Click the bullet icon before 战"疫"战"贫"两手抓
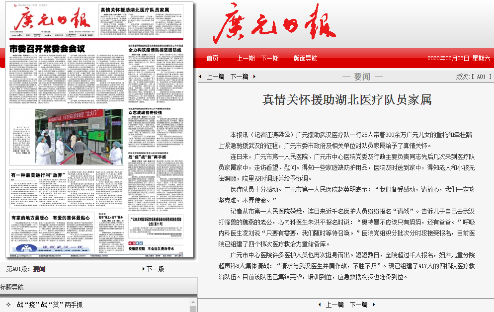The height and width of the screenshot is (312, 494). (x=8, y=304)
